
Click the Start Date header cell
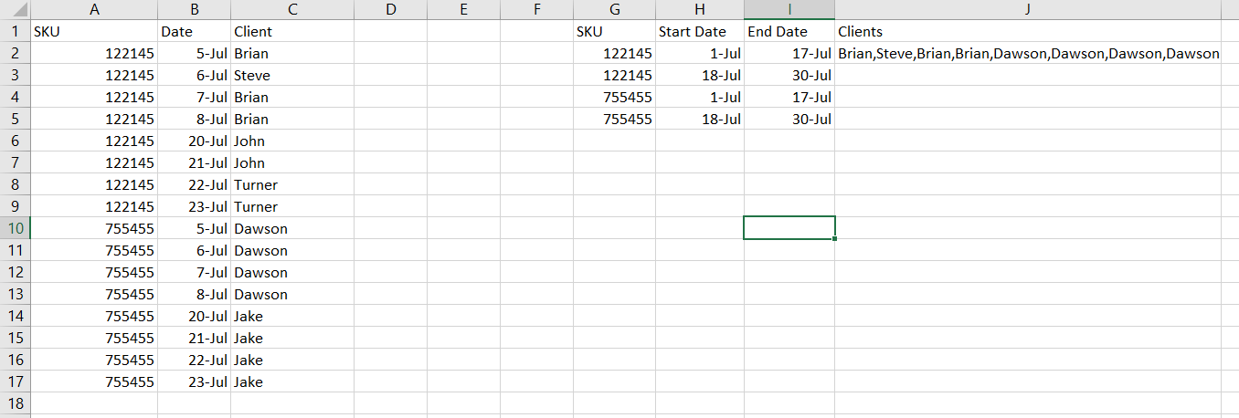coord(700,31)
